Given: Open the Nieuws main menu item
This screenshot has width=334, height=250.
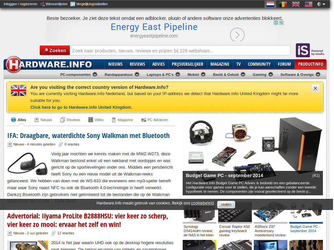Looking at the screenshot, I should pos(115,64).
